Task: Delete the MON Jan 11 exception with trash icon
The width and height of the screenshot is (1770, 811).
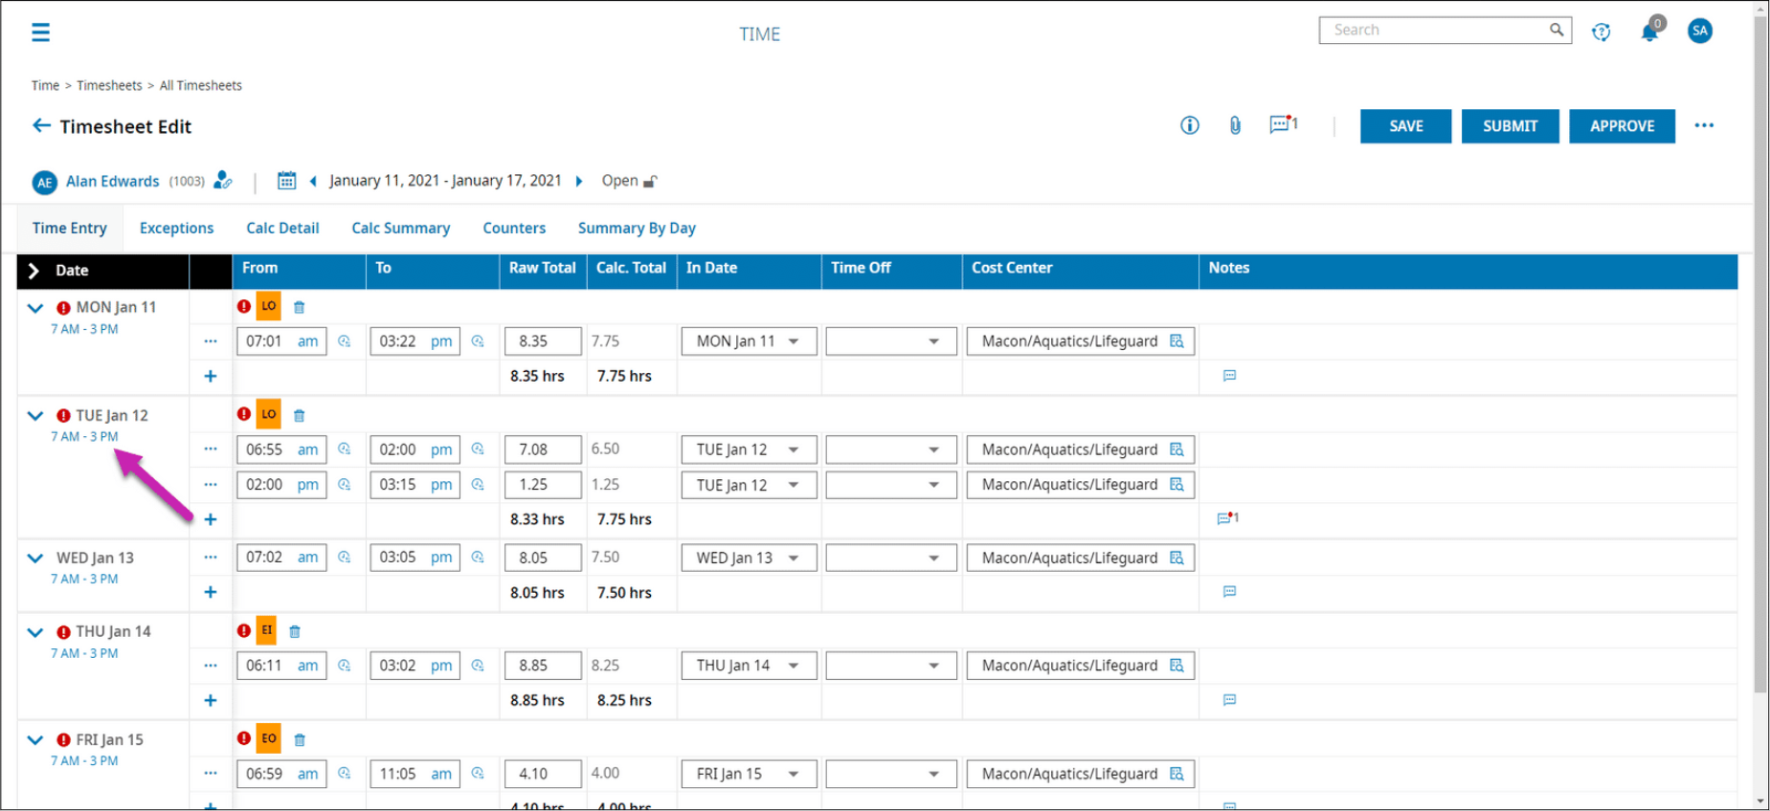Action: pyautogui.click(x=299, y=307)
